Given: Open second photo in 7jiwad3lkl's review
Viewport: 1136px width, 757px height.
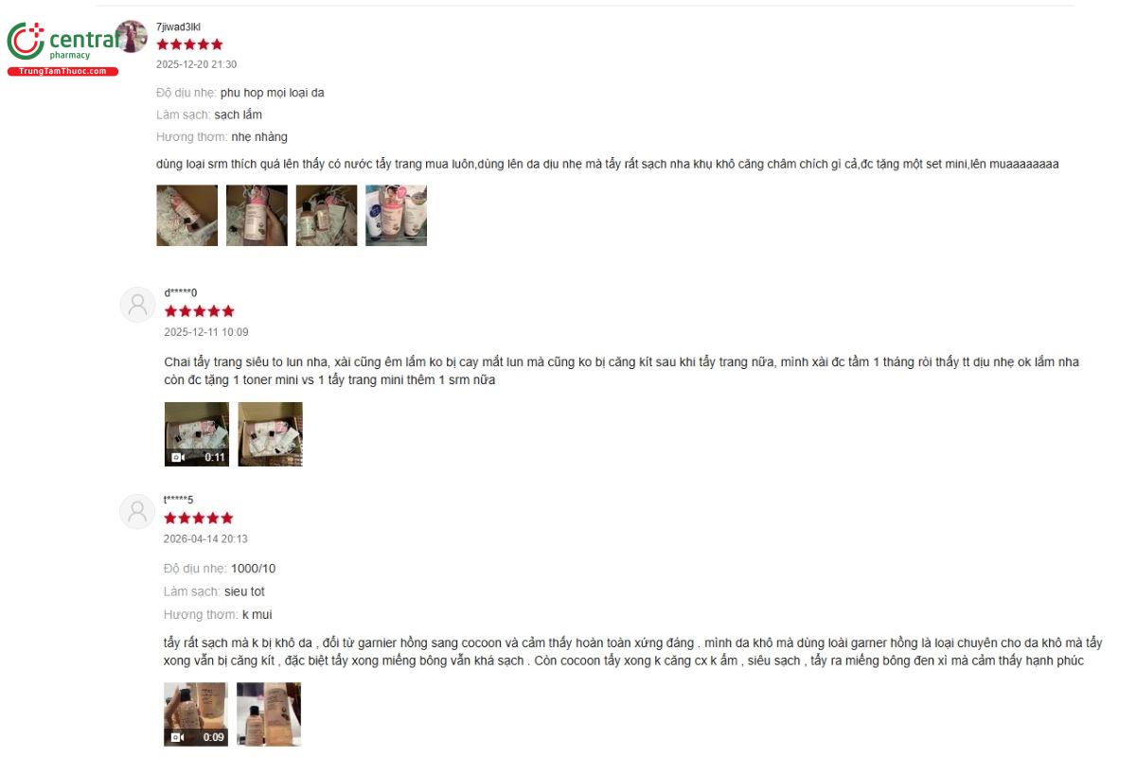Looking at the screenshot, I should pyautogui.click(x=257, y=216).
